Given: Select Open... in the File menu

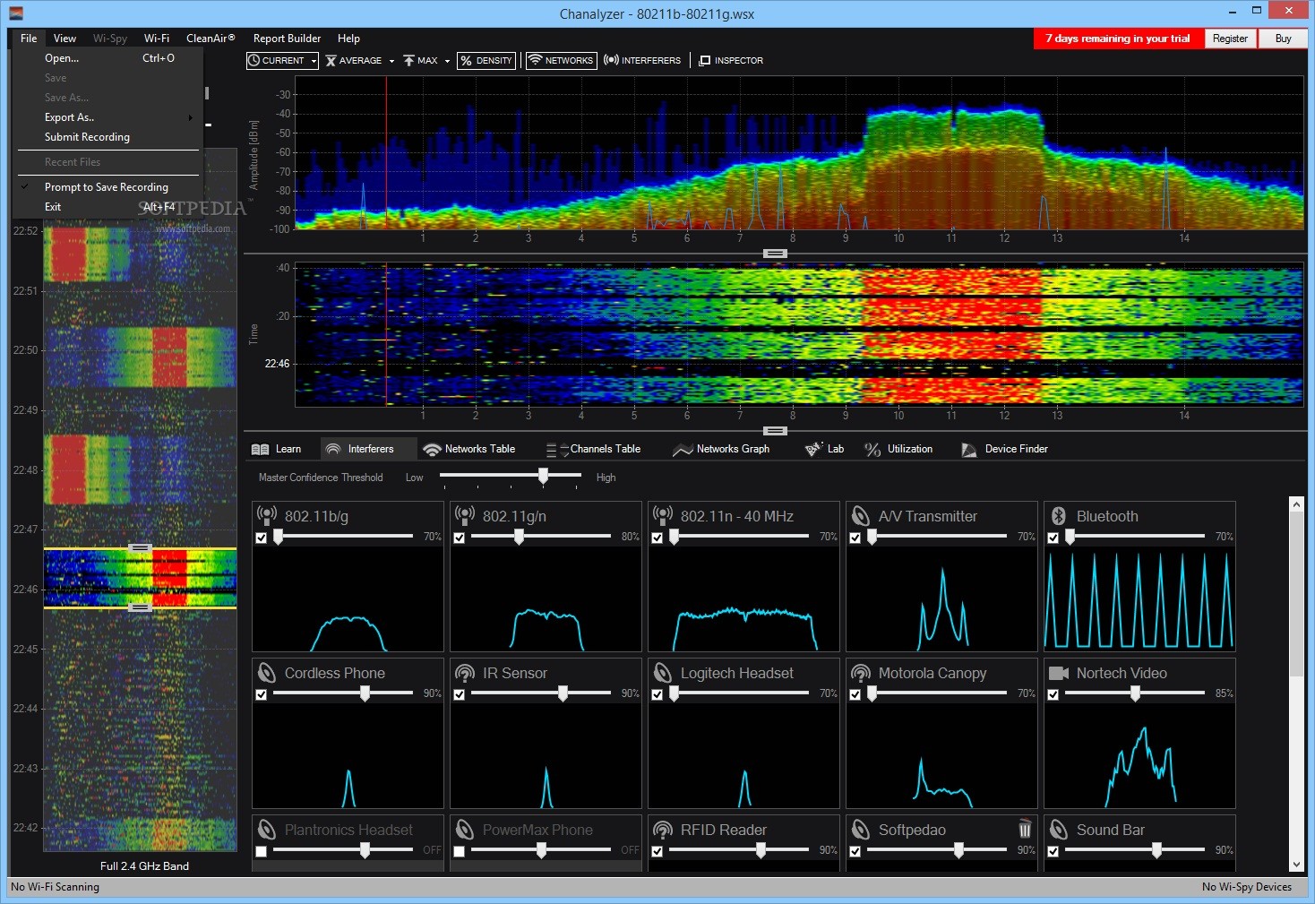Looking at the screenshot, I should click(107, 58).
